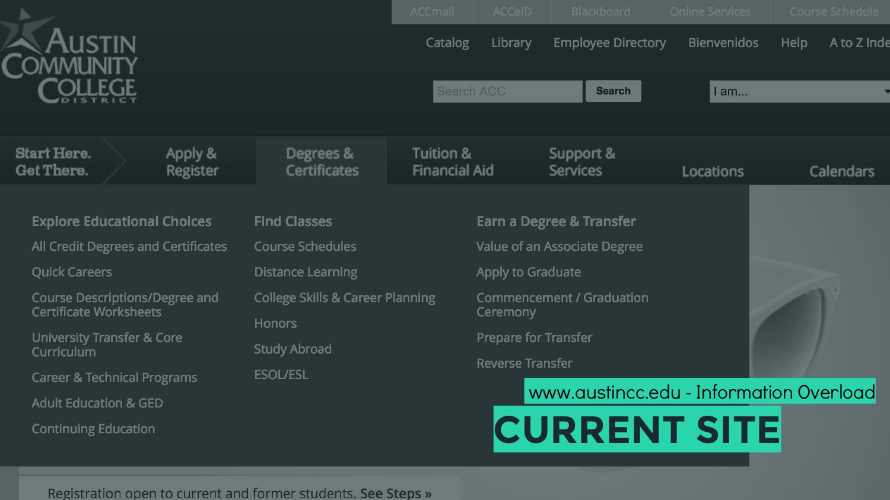
Task: Open Commencement / Graduation Ceremony link
Action: click(x=562, y=304)
